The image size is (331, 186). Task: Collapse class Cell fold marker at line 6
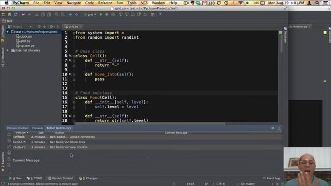(x=73, y=56)
